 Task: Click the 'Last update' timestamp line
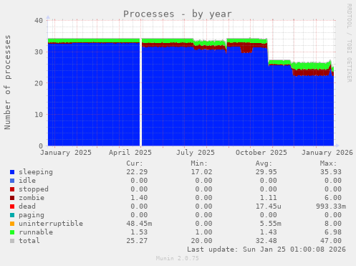point(266,250)
